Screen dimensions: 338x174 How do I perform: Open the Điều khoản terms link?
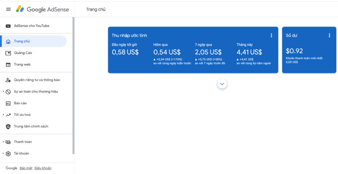[x=43, y=168]
